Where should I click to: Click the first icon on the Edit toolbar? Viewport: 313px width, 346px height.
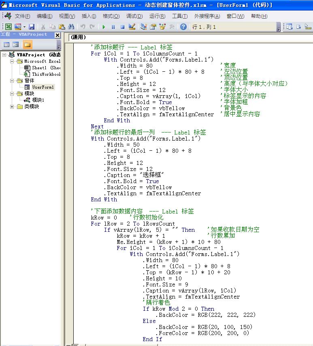[289, 27]
